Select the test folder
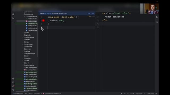The image size is (170, 95). tap(27, 56)
